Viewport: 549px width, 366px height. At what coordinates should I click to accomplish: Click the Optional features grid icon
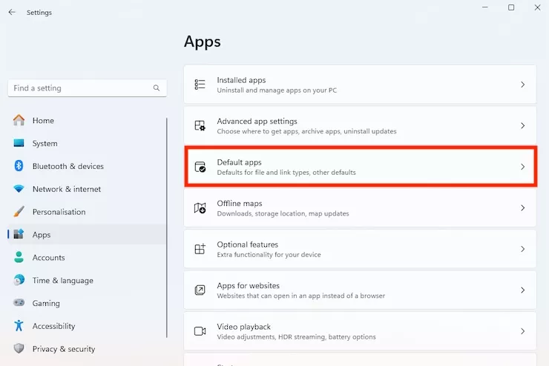[200, 250]
